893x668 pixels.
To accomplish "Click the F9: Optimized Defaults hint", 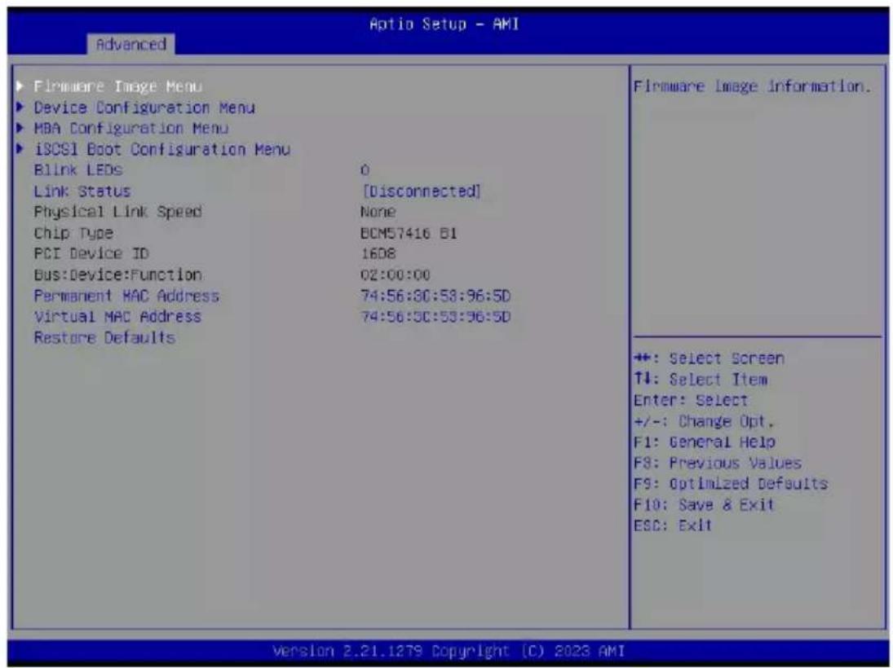I will tap(731, 484).
